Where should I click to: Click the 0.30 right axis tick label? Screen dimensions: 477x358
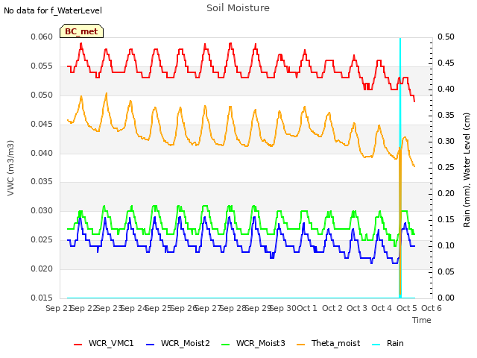[x=446, y=141]
